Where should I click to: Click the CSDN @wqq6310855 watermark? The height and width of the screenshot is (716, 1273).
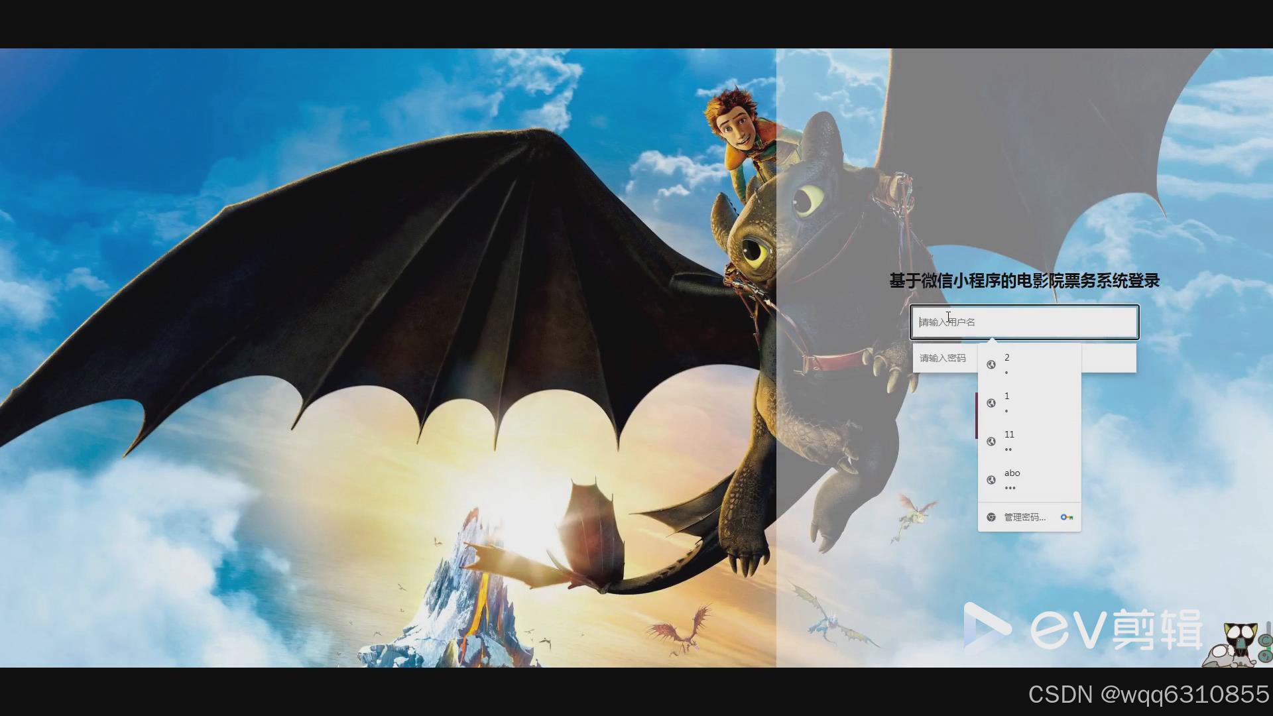pyautogui.click(x=1148, y=694)
